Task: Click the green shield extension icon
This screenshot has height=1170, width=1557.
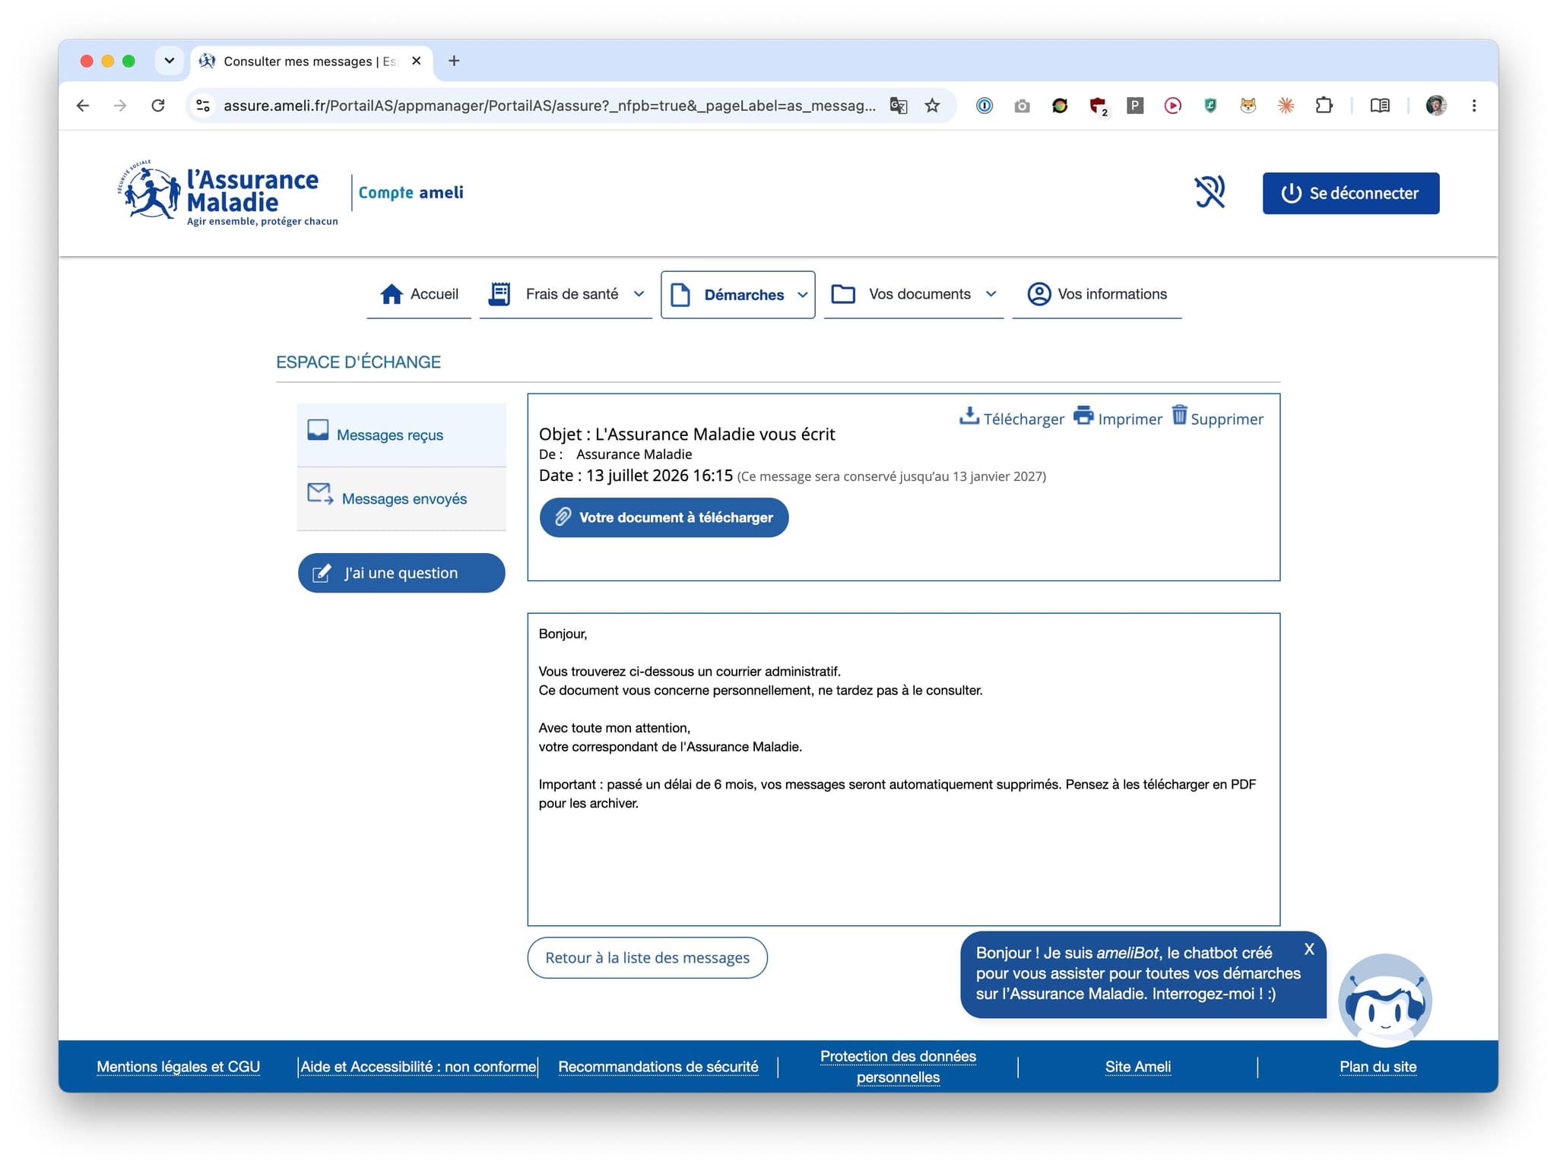Action: click(x=1210, y=106)
